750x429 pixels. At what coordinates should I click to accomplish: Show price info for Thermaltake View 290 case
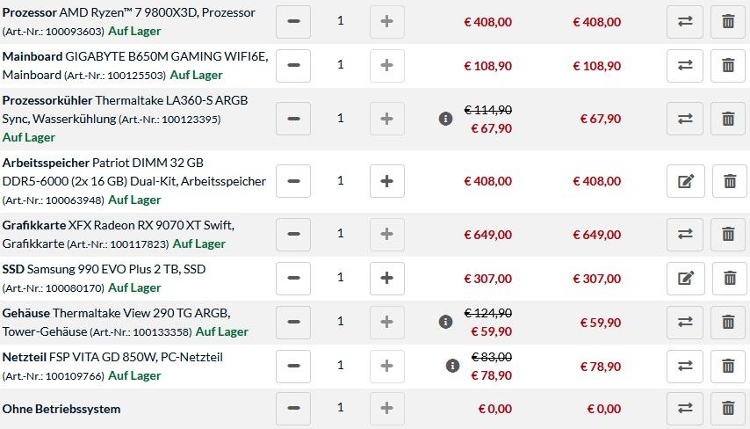(445, 322)
